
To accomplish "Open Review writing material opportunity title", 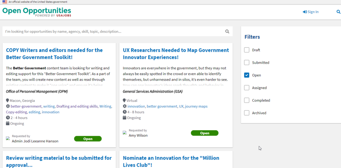I will click(59, 161).
